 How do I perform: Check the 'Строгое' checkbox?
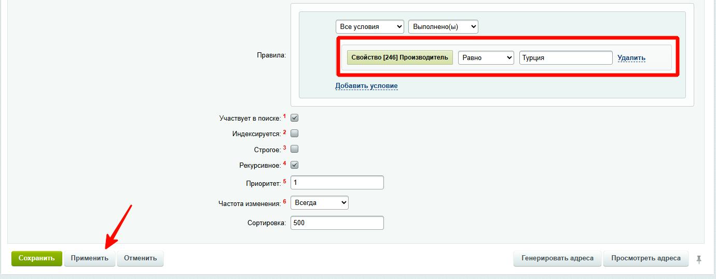[295, 149]
